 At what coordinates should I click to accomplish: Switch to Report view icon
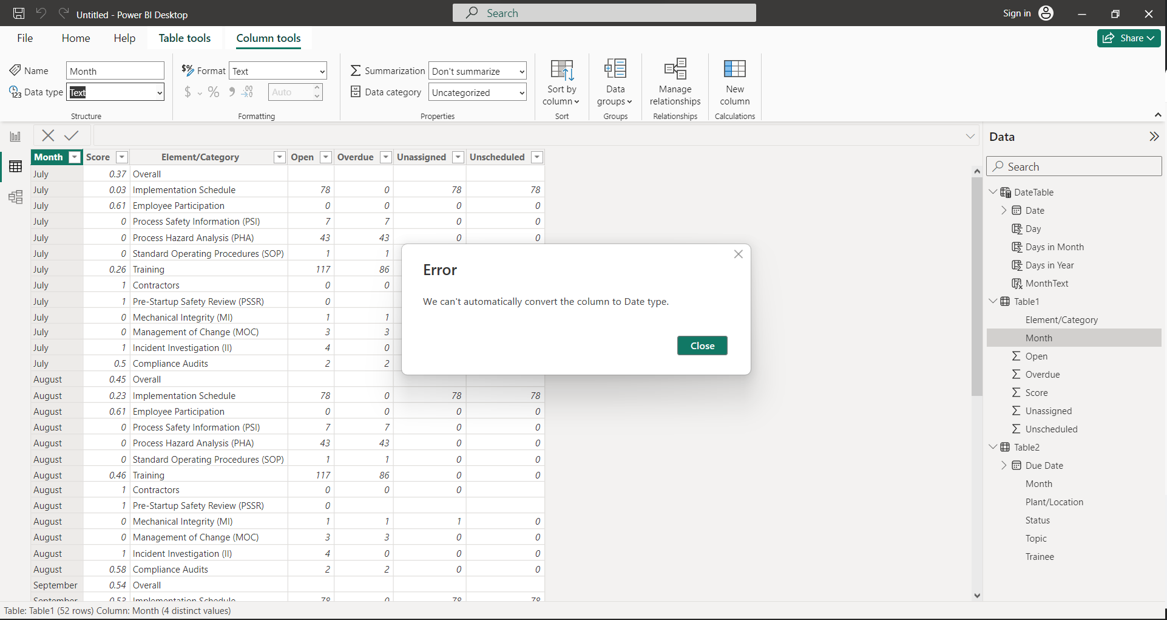(15, 137)
